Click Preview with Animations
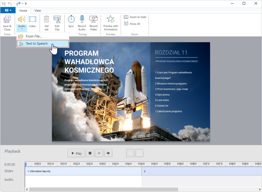Screen dimensions: 262x192 [111, 23]
